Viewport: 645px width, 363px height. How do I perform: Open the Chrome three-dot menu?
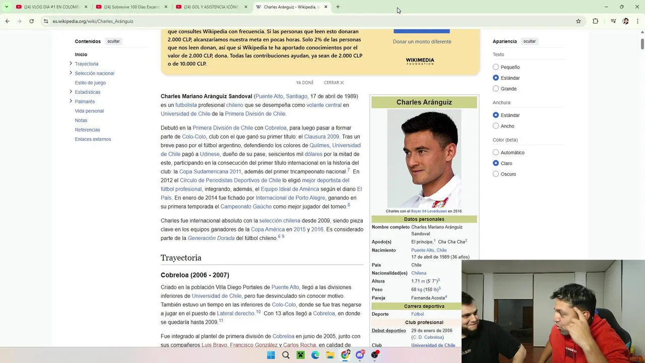(x=638, y=21)
